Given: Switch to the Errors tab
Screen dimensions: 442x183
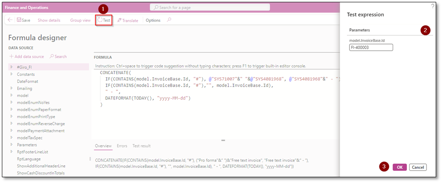Looking at the screenshot, I should pos(122,146).
